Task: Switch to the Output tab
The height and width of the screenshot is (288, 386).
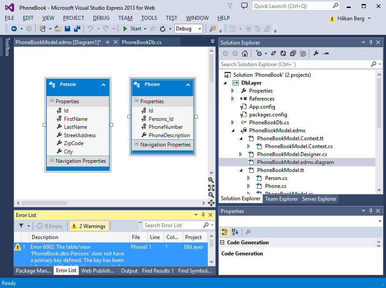Action: pos(129,271)
